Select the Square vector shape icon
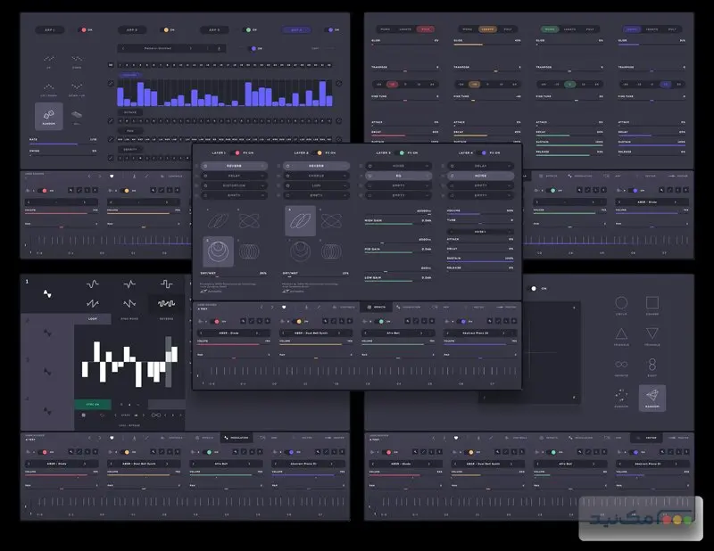This screenshot has width=714, height=551. click(x=652, y=304)
